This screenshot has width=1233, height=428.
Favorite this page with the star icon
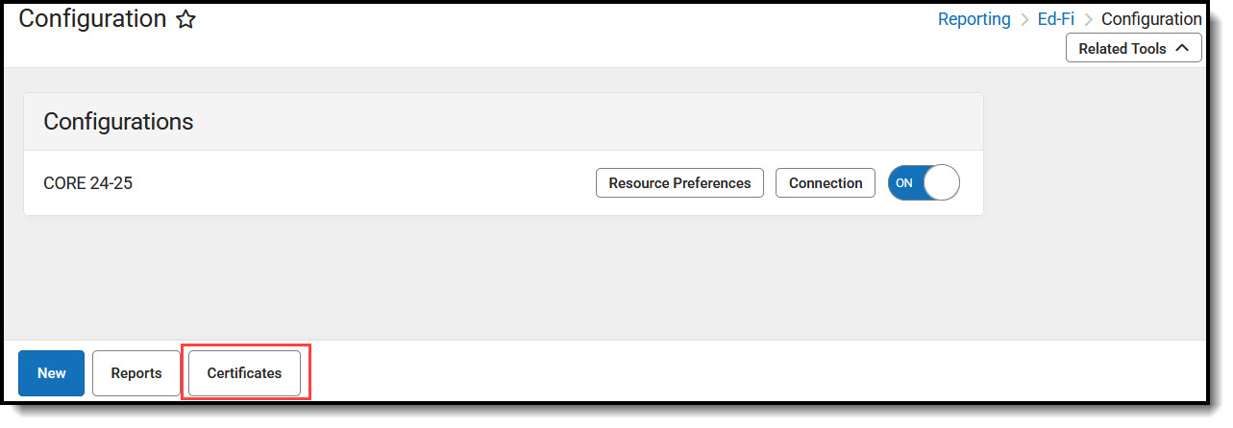tap(185, 20)
